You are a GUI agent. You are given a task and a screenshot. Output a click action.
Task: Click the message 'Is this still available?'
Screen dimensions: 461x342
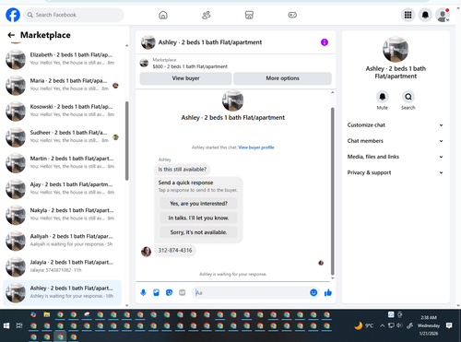coord(183,170)
